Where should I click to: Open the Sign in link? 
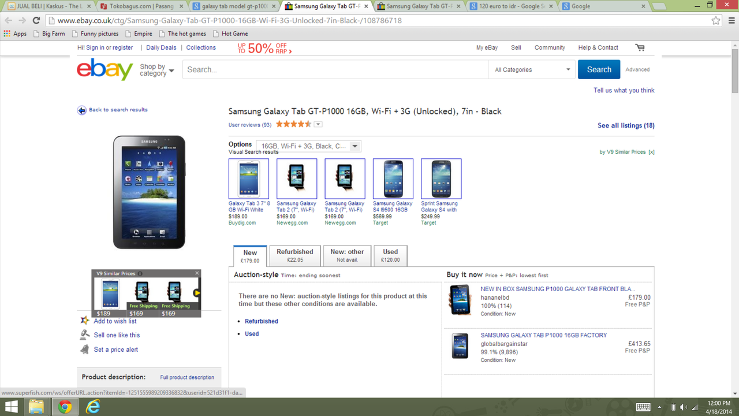[95, 47]
